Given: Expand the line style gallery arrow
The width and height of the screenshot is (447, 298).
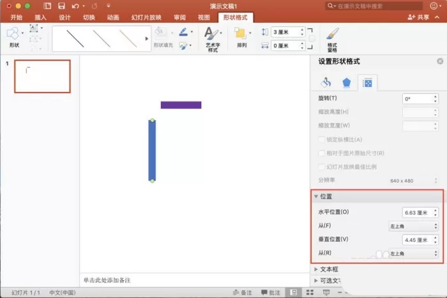Looking at the screenshot, I should (x=146, y=38).
